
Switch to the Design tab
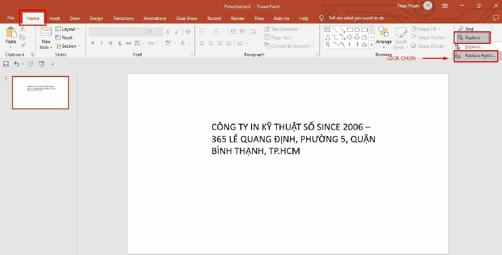tap(96, 18)
